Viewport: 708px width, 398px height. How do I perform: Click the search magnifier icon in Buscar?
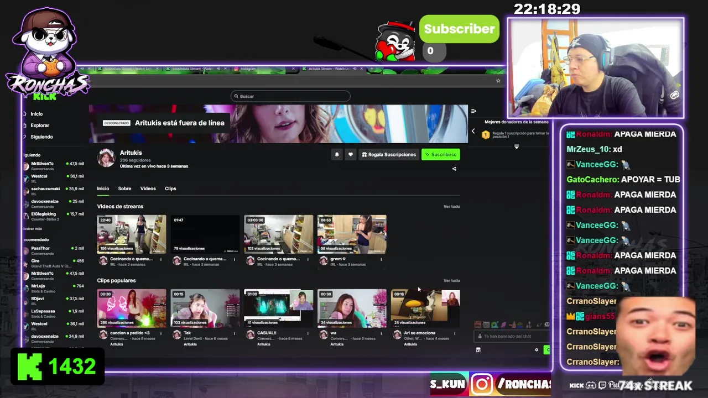tap(236, 96)
